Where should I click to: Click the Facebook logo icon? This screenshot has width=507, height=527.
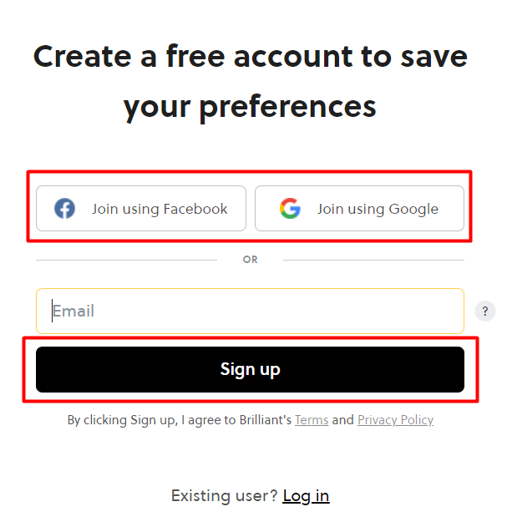[x=64, y=209]
